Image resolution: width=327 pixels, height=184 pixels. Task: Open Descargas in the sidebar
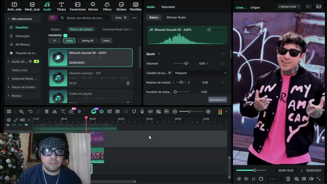point(22,36)
